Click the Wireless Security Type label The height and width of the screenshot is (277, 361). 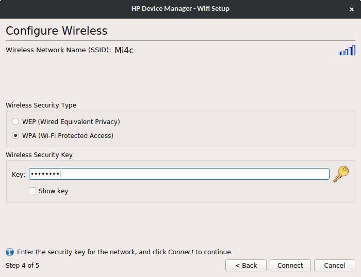point(41,105)
